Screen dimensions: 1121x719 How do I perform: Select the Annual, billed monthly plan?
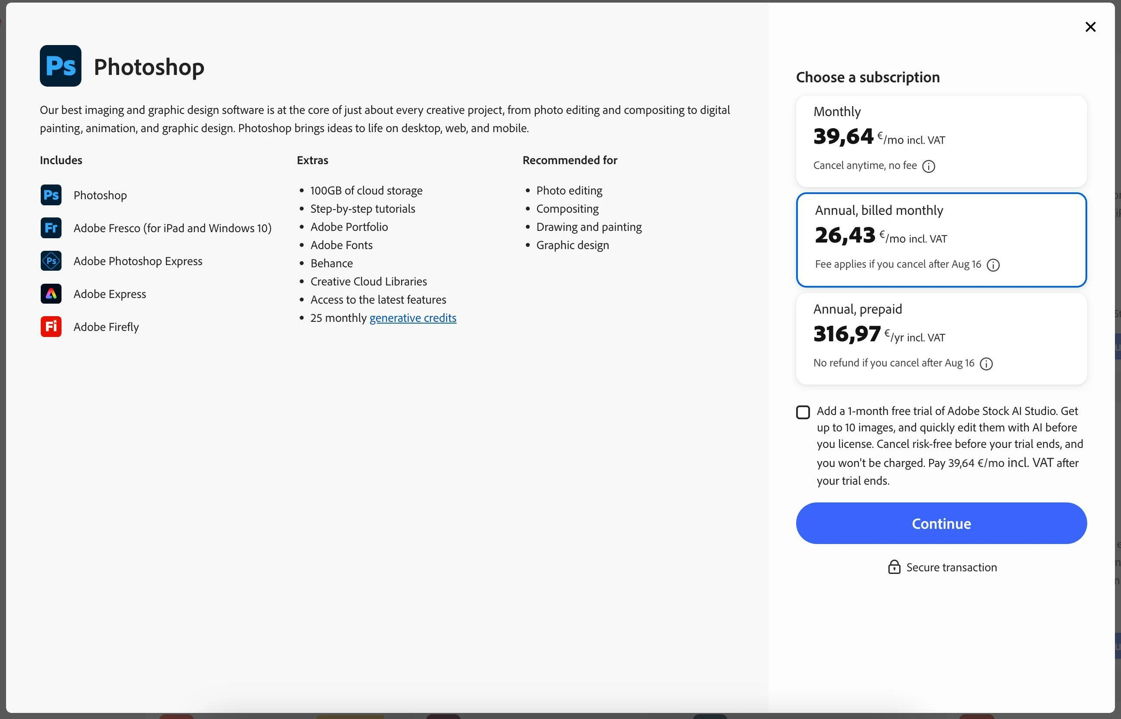[x=941, y=240]
